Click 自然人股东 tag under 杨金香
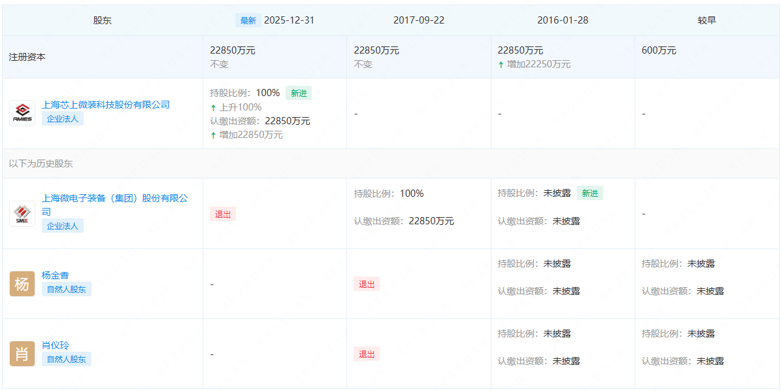Viewport: 781px width, 391px height. 67,289
